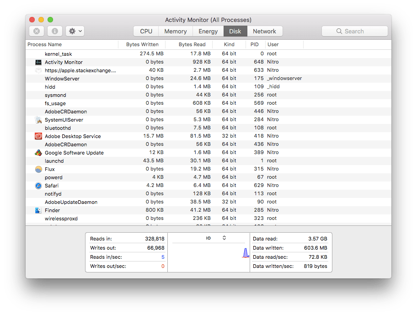Select the WindowServer process name
The height and width of the screenshot is (315, 417).
[62, 79]
